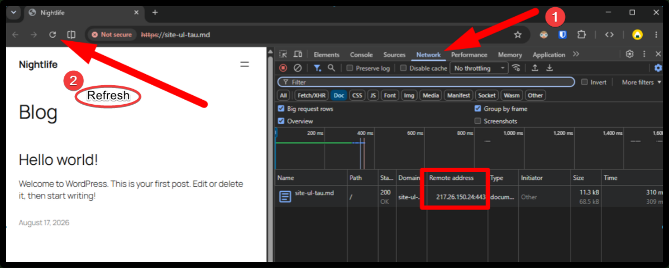Image resolution: width=669 pixels, height=268 pixels.
Task: Open the Sources tab
Action: click(394, 55)
